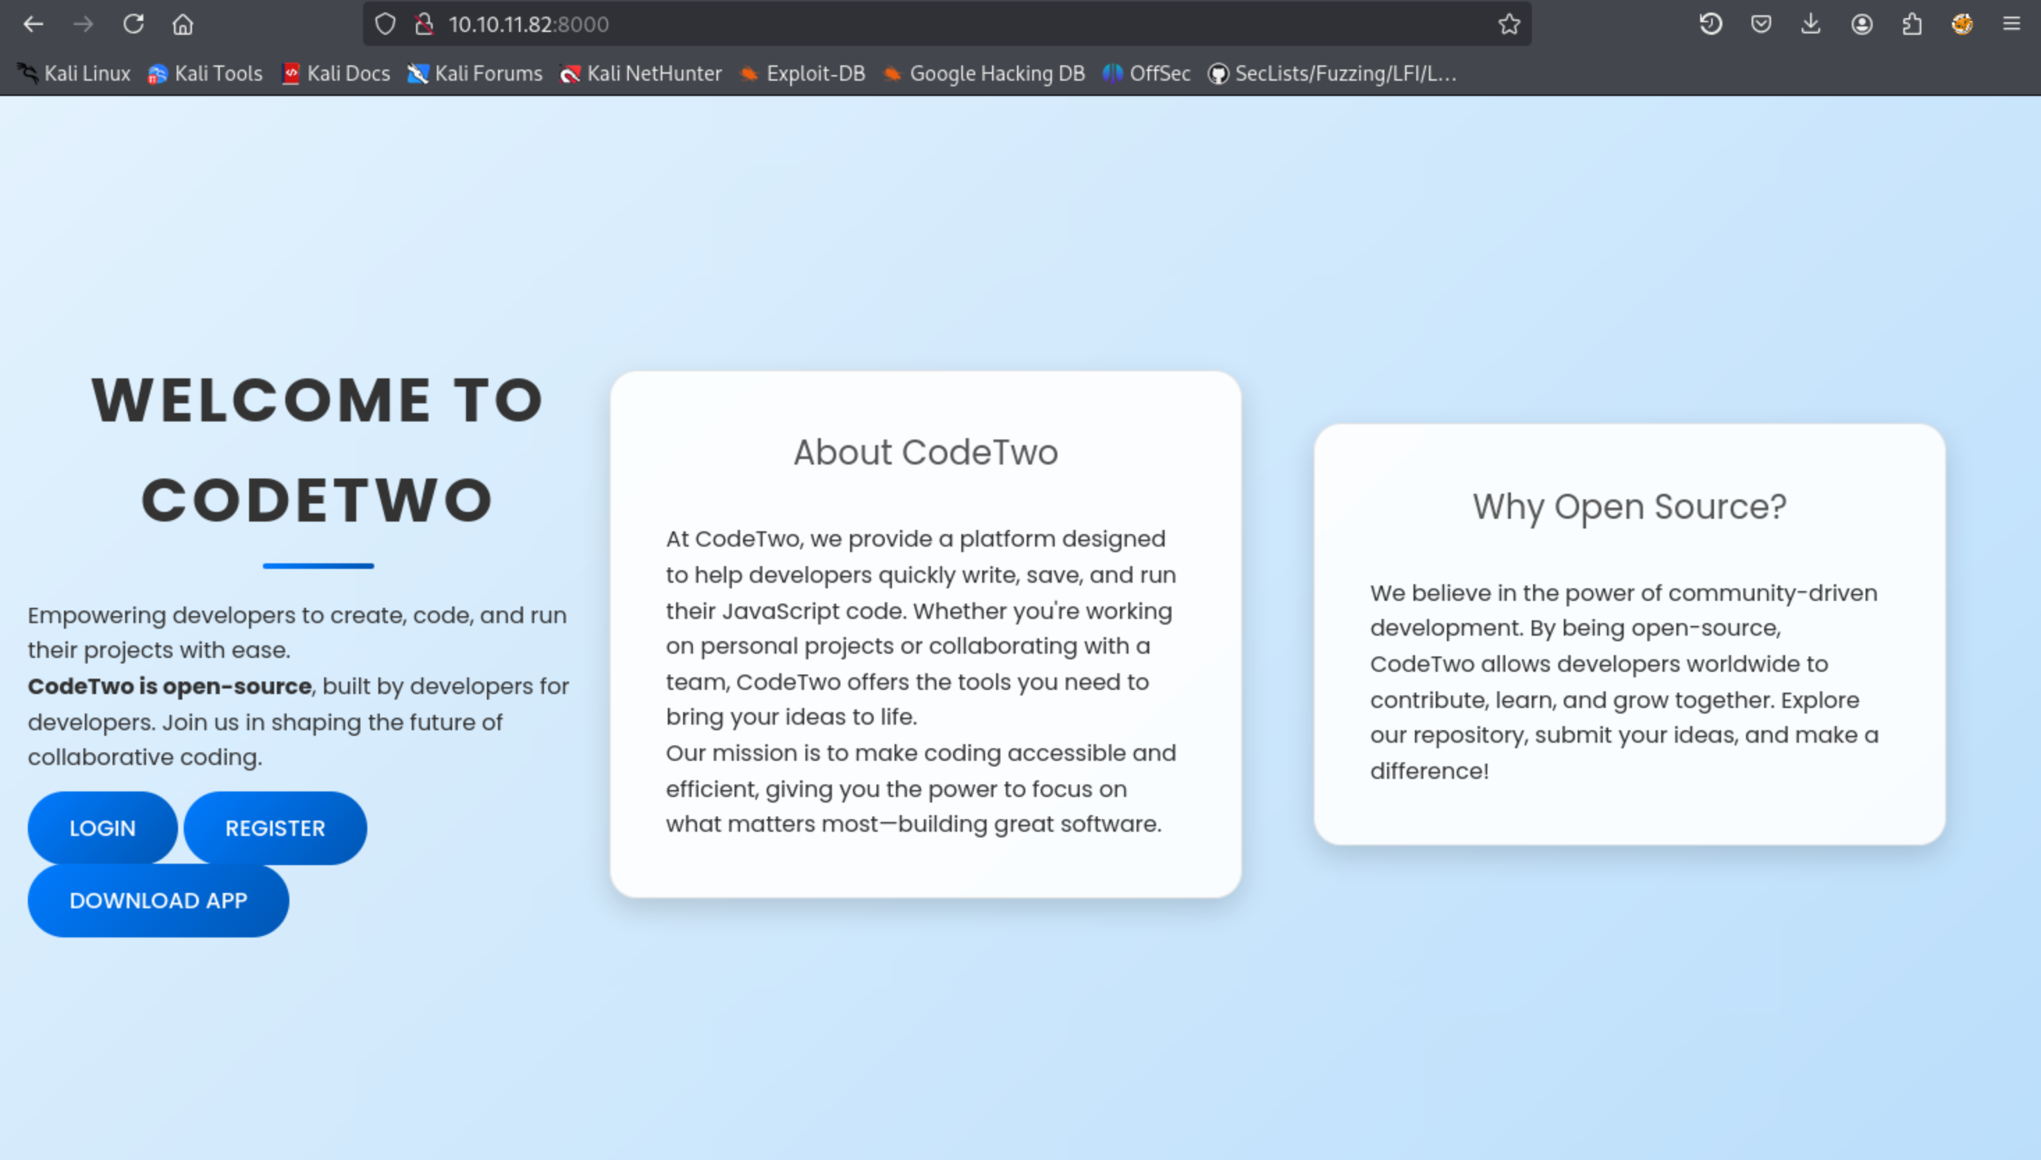Bookmark this page with star icon
The height and width of the screenshot is (1160, 2041).
pos(1509,24)
